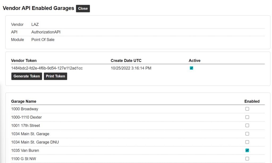Screen dimensions: 272x163
Task: Tick the 1034 Main St. Garage checkbox
Action: (x=247, y=134)
